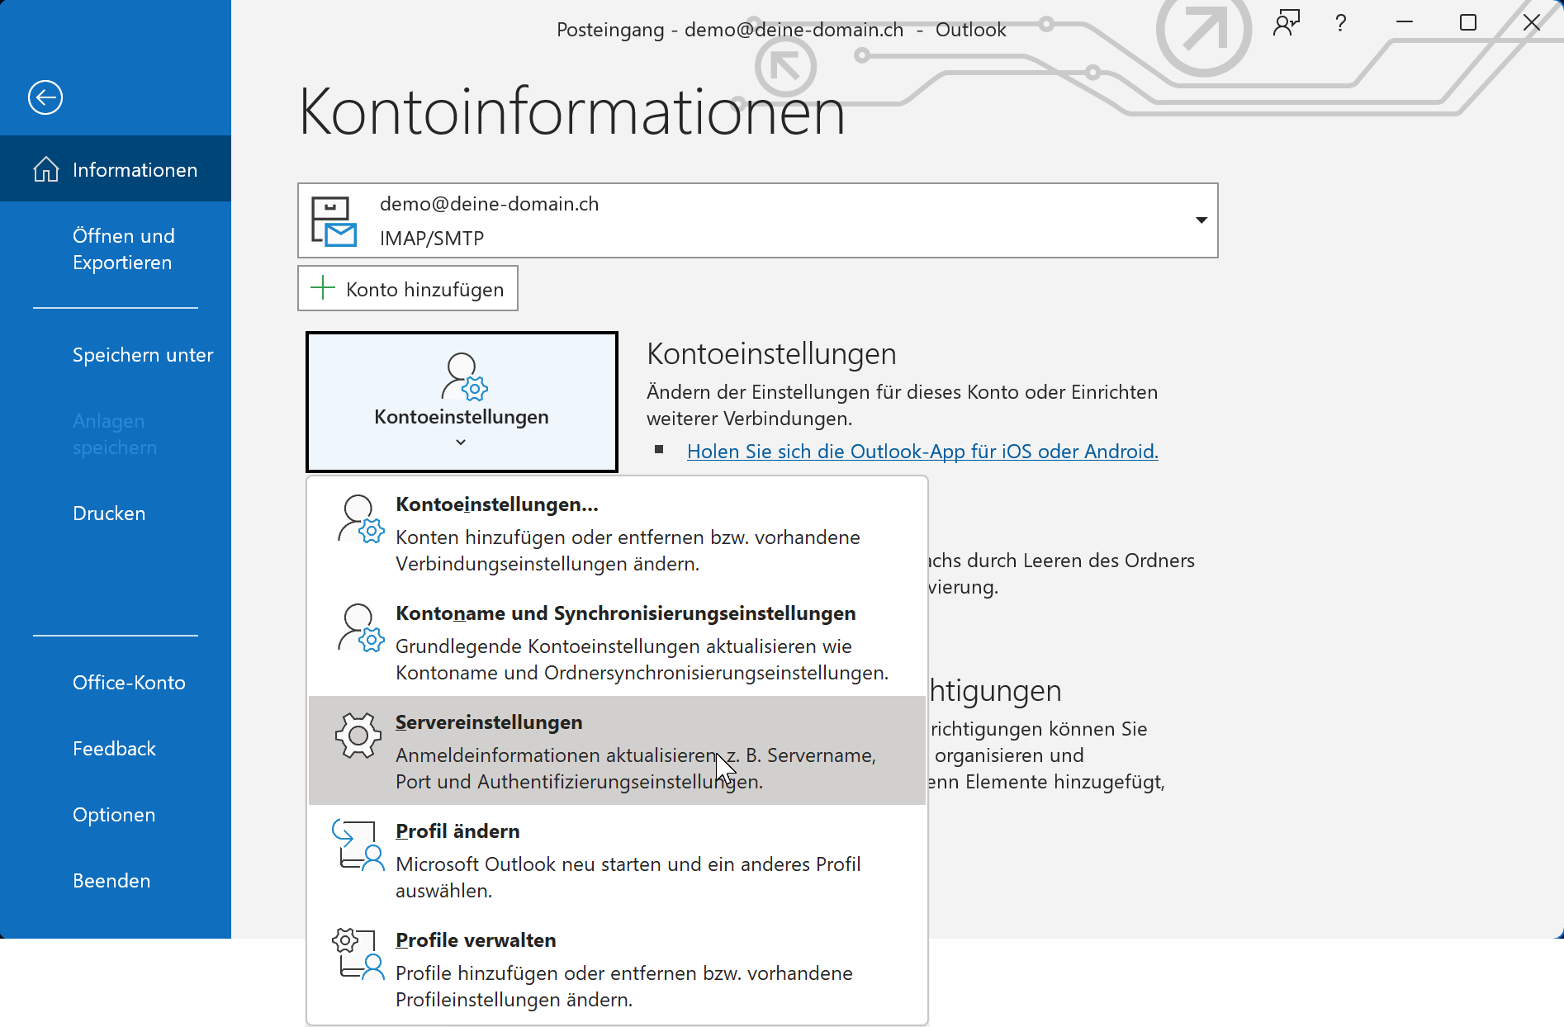This screenshot has height=1027, width=1564.
Task: Open the Outlook-App für iOS oder Android link
Action: (x=922, y=452)
